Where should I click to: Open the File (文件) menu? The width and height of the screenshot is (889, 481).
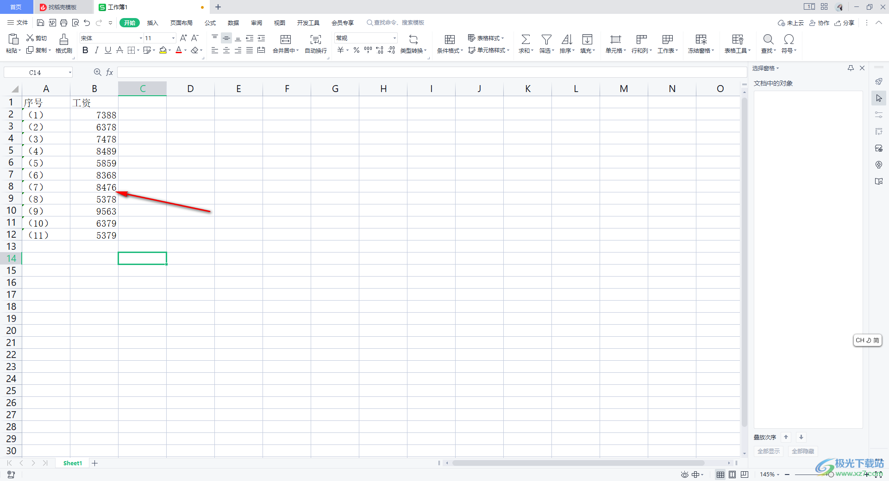(x=18, y=23)
